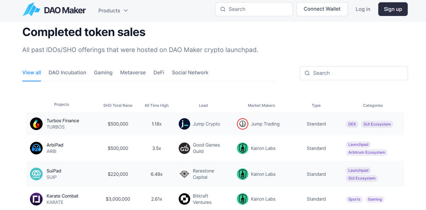
Task: Click the All Time High column header
Action: tap(157, 105)
